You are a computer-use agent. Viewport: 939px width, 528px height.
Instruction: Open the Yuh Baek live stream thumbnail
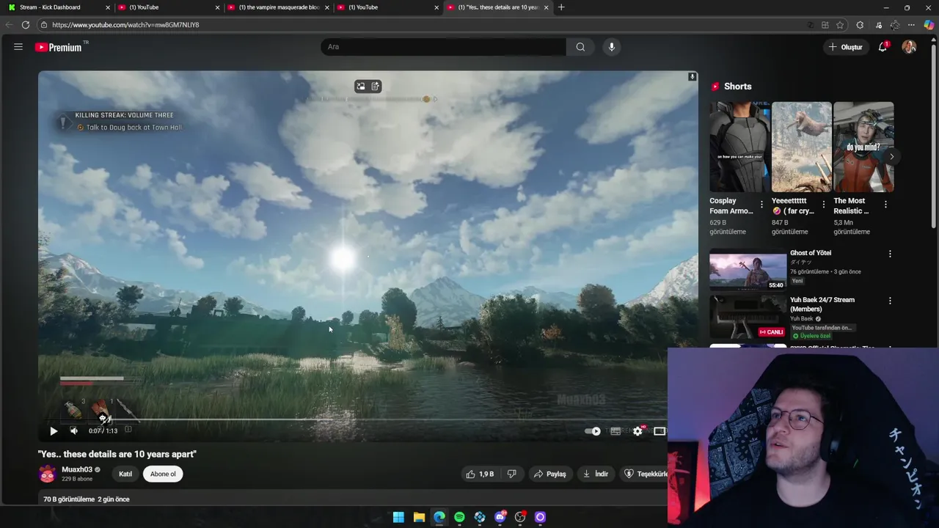748,317
